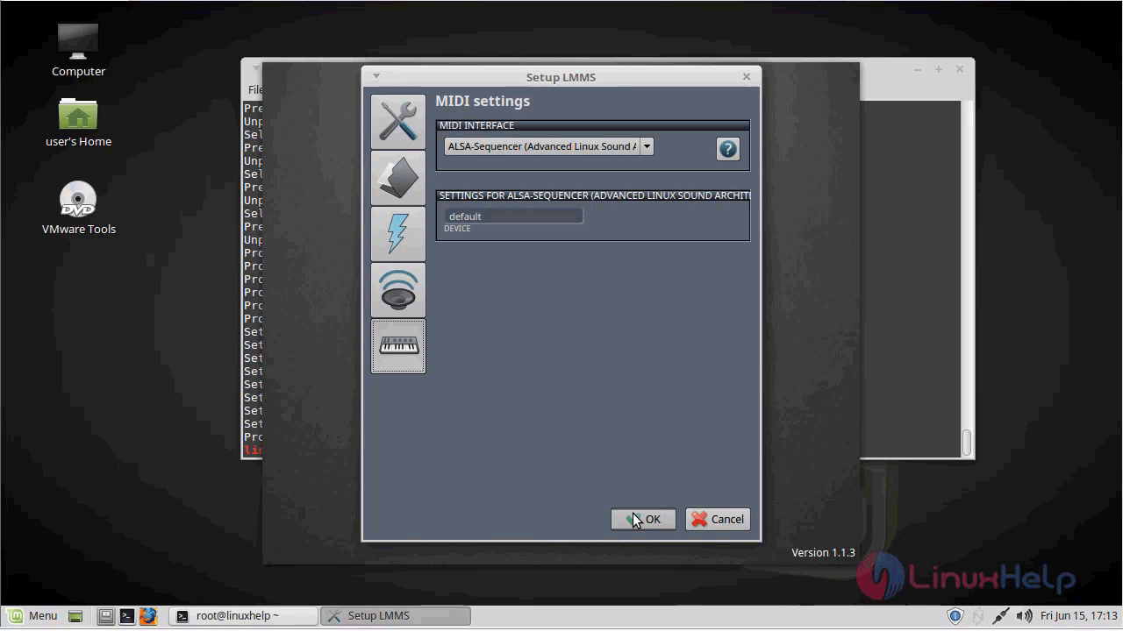Click the network connection tray icon

click(x=1000, y=616)
